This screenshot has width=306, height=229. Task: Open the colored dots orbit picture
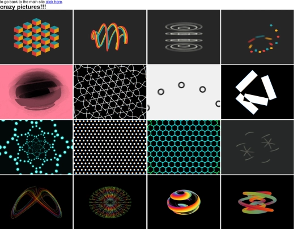(257, 37)
